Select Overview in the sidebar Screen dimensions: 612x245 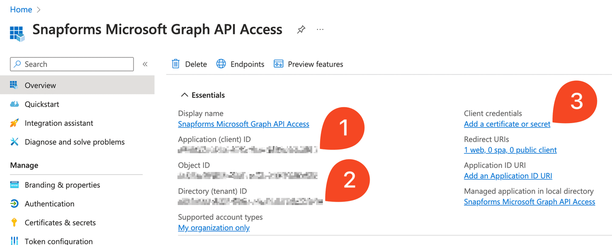(40, 85)
